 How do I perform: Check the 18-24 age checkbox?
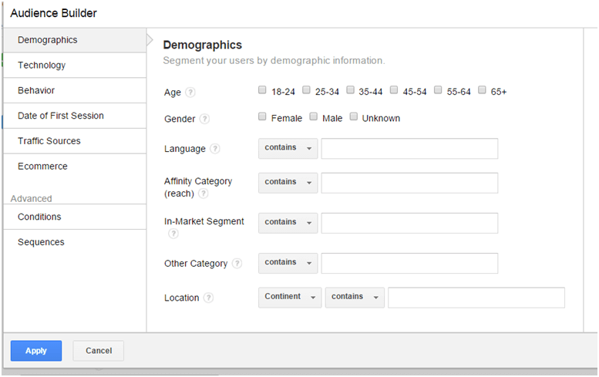(262, 89)
